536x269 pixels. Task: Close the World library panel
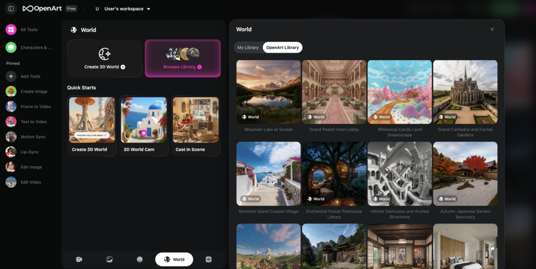(x=492, y=29)
